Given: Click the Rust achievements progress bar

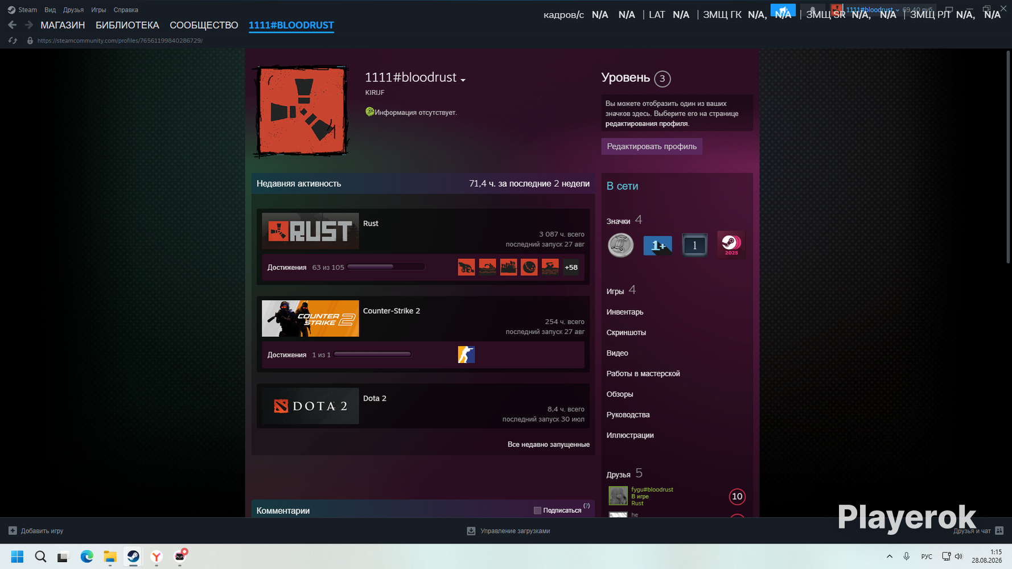Looking at the screenshot, I should [386, 267].
